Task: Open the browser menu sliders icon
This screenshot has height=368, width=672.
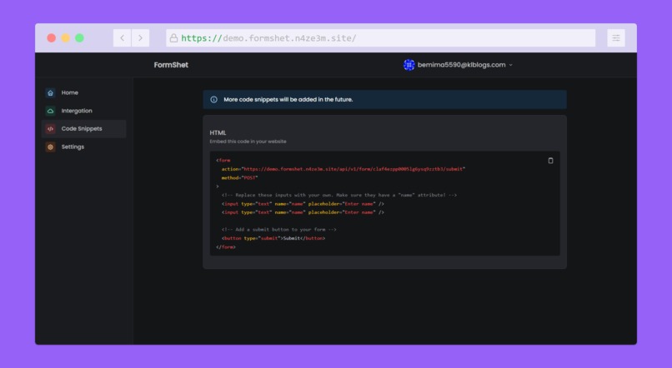Action: pyautogui.click(x=616, y=38)
